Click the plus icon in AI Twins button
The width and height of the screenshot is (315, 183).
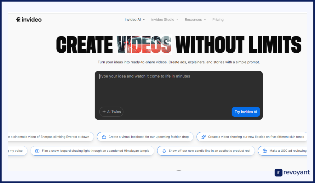click(104, 112)
